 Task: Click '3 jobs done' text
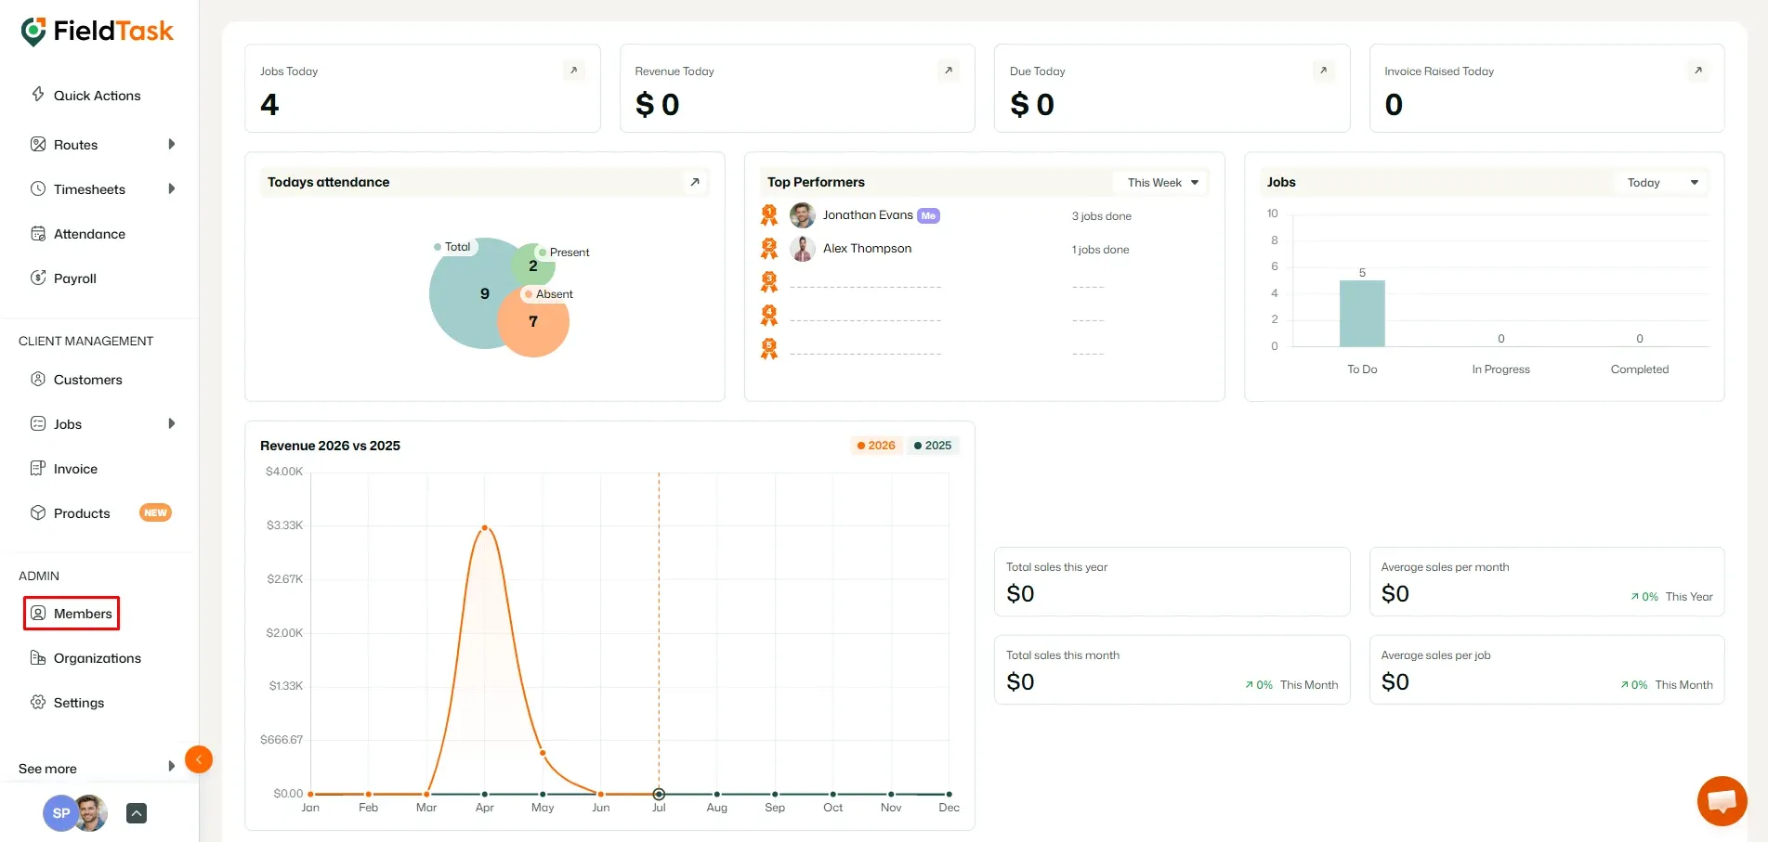tap(1101, 216)
